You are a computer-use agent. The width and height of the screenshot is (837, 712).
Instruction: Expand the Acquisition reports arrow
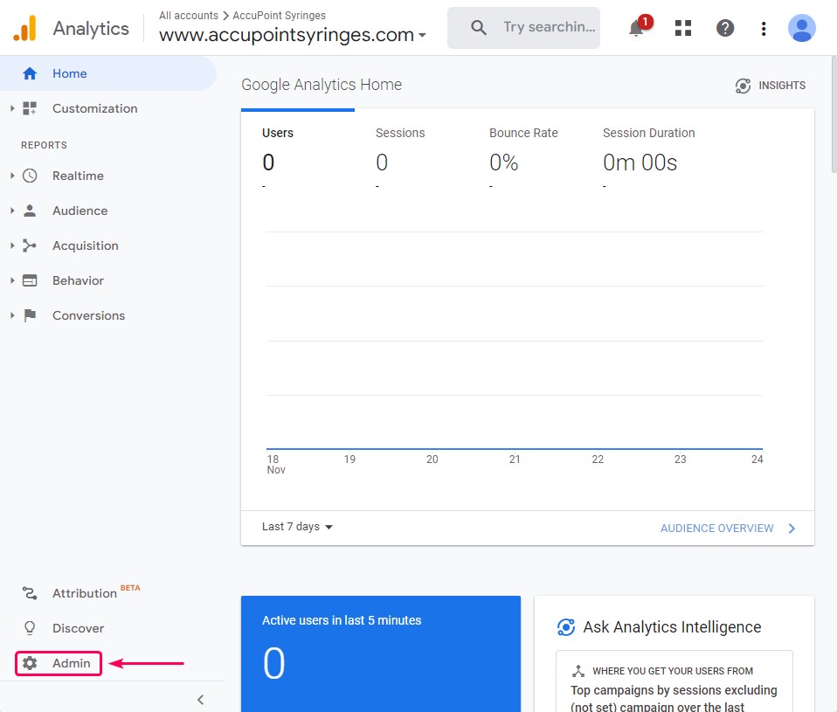11,245
